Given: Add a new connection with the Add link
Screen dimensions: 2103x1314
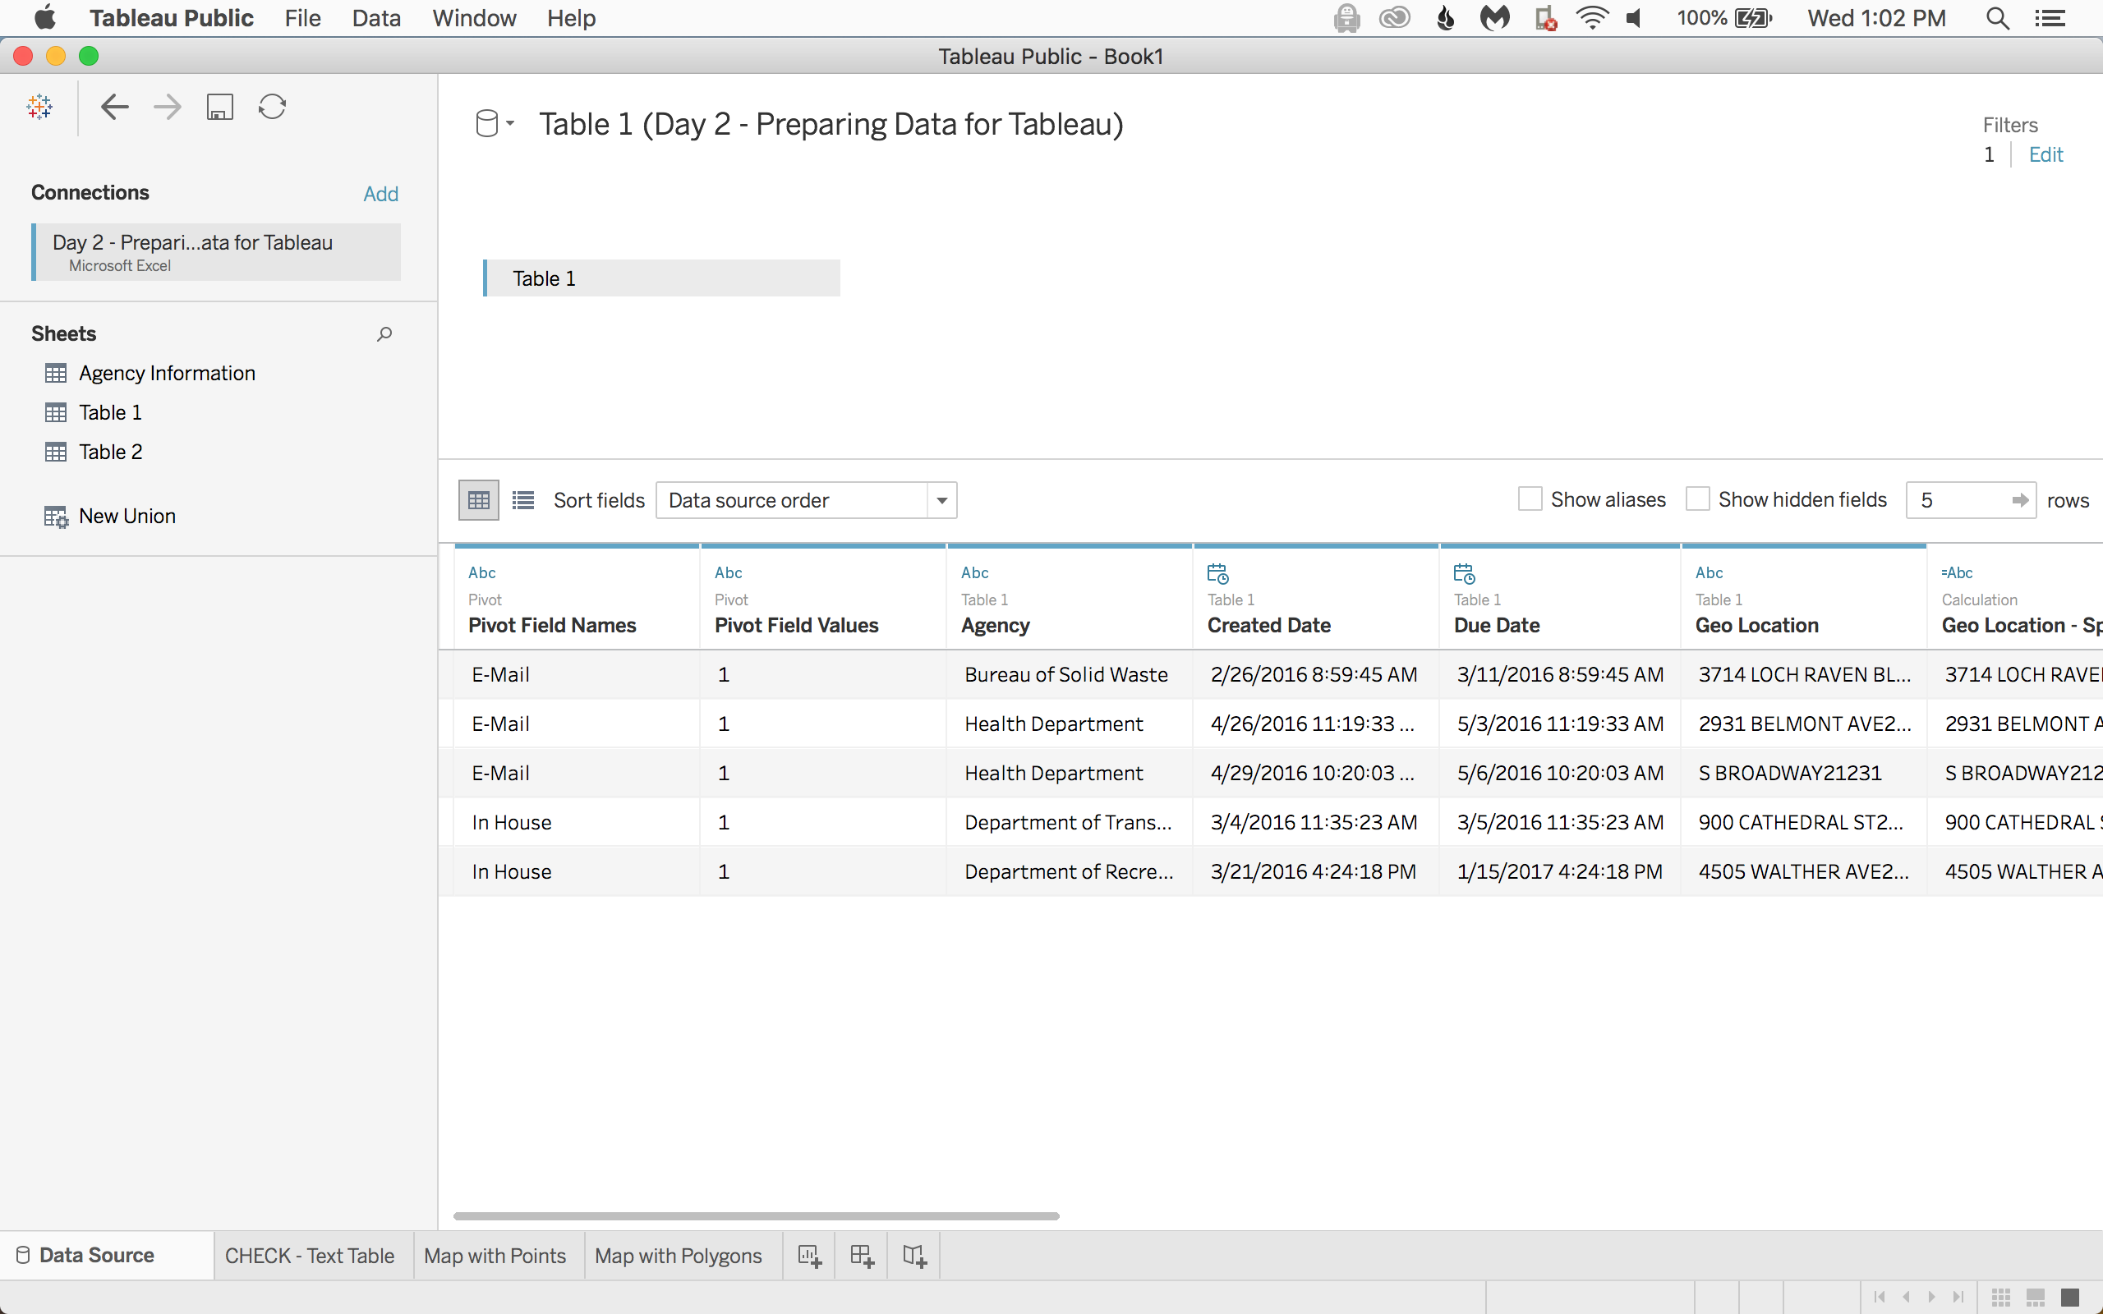Looking at the screenshot, I should click(380, 194).
